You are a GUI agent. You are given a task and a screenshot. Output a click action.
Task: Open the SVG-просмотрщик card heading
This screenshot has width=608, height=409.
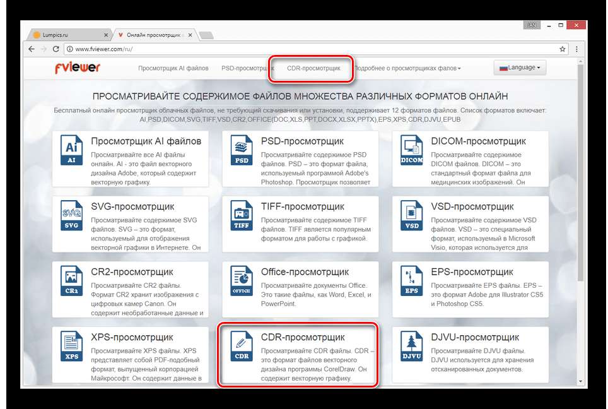(x=132, y=206)
